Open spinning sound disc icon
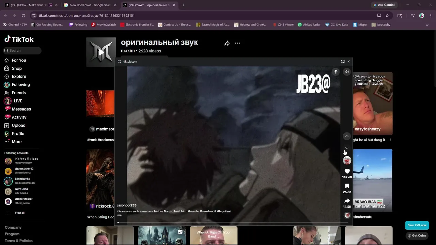Screen dimensions: 436x245 click(x=347, y=215)
